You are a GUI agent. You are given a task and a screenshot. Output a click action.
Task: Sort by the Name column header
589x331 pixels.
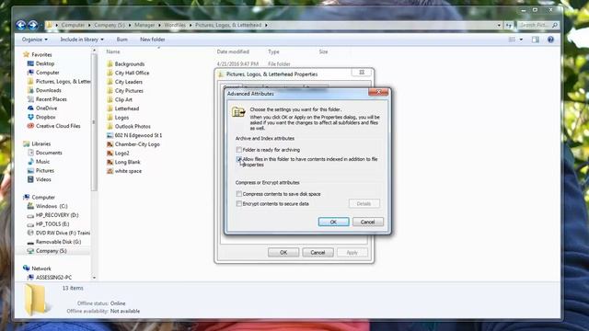pyautogui.click(x=113, y=51)
